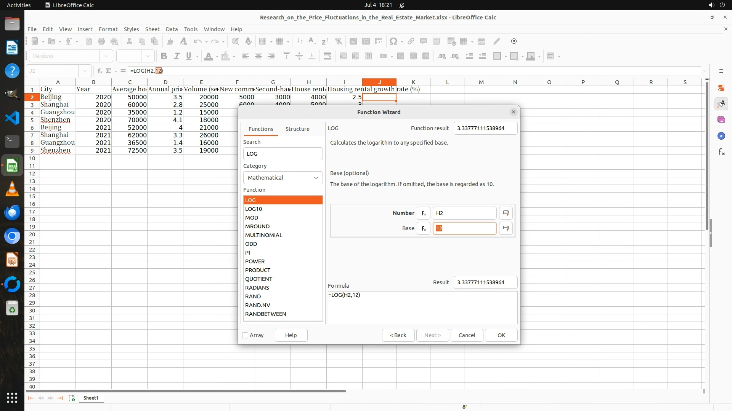Screen dimensions: 732x411
Task: Open Visual Studio Code from the dock
Action: 12,118
